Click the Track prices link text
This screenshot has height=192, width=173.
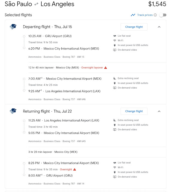point(145,15)
